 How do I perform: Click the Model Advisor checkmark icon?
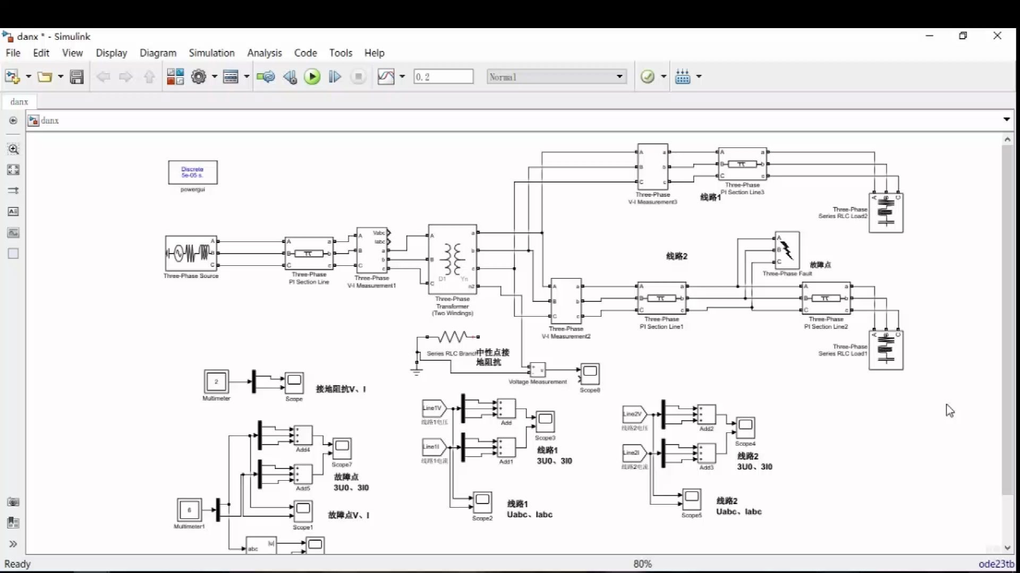tap(648, 77)
